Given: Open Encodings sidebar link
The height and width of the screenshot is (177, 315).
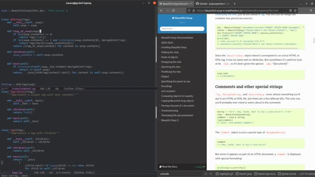Looking at the screenshot, I should pyautogui.click(x=166, y=87).
